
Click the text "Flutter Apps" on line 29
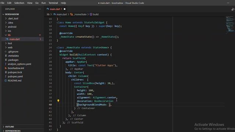click(104, 65)
